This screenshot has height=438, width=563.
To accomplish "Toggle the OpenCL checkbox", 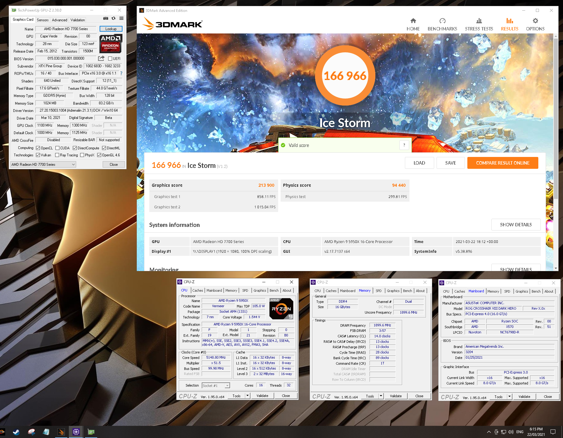I will pos(38,148).
